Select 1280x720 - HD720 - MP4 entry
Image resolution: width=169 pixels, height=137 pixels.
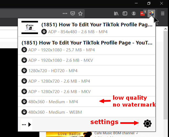pyautogui.click(x=87, y=71)
